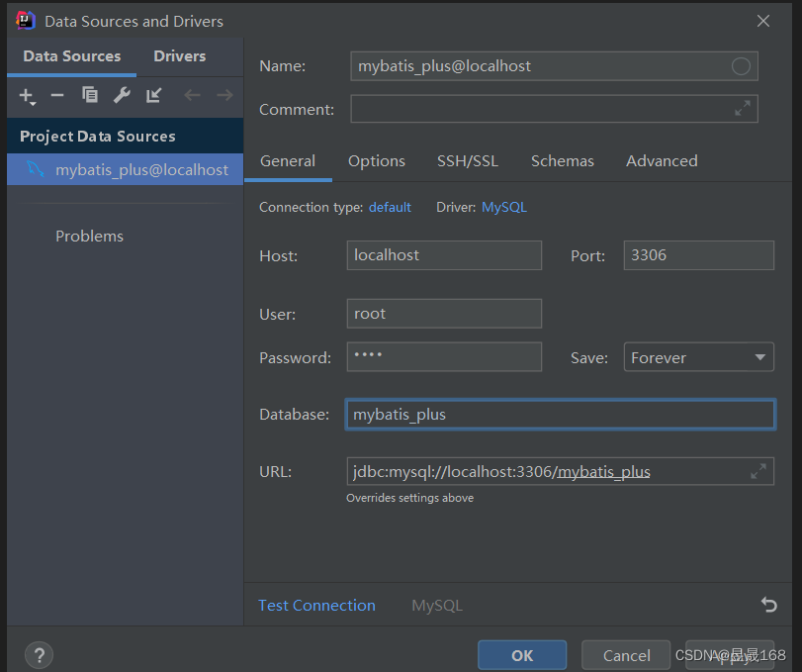802x672 pixels.
Task: Focus the JDBC URL input field
Action: 561,471
